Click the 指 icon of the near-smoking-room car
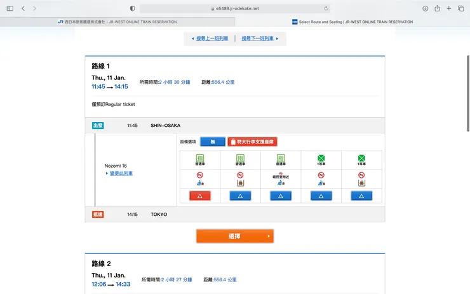 pyautogui.click(x=281, y=158)
